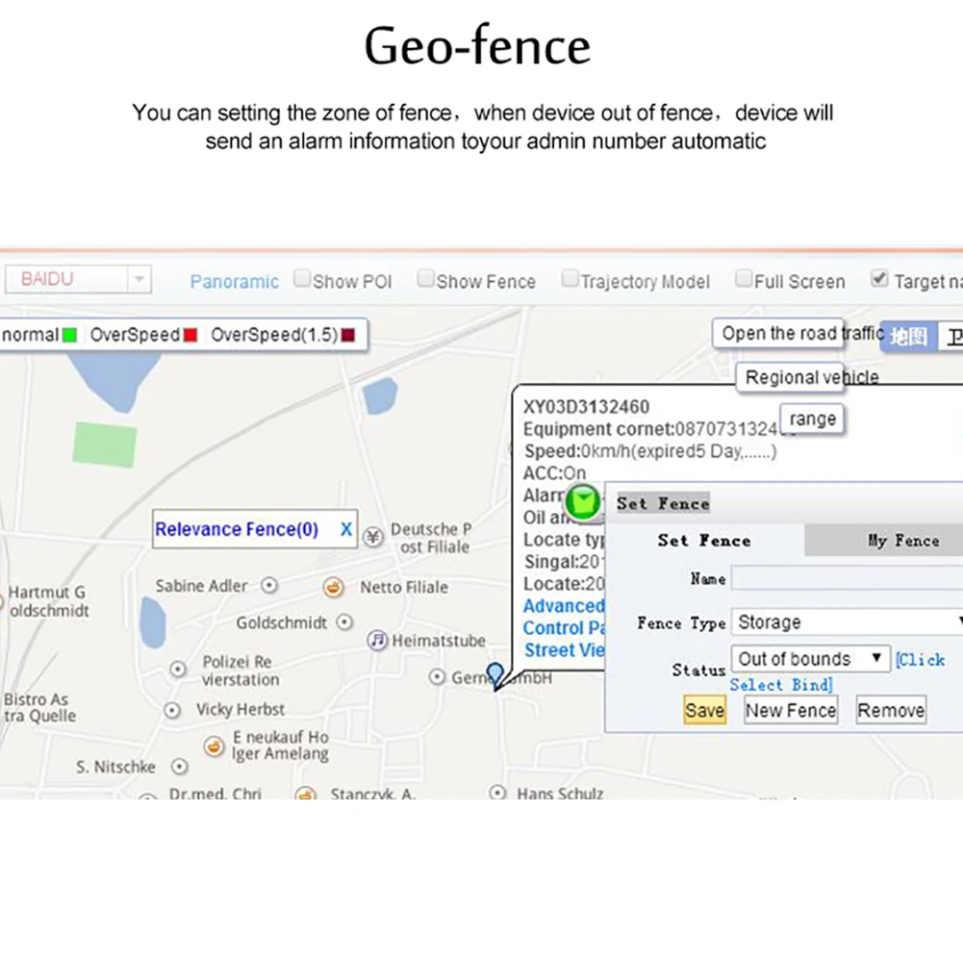Click the green normal color swatch
Viewport: 963px width, 963px height.
69,335
